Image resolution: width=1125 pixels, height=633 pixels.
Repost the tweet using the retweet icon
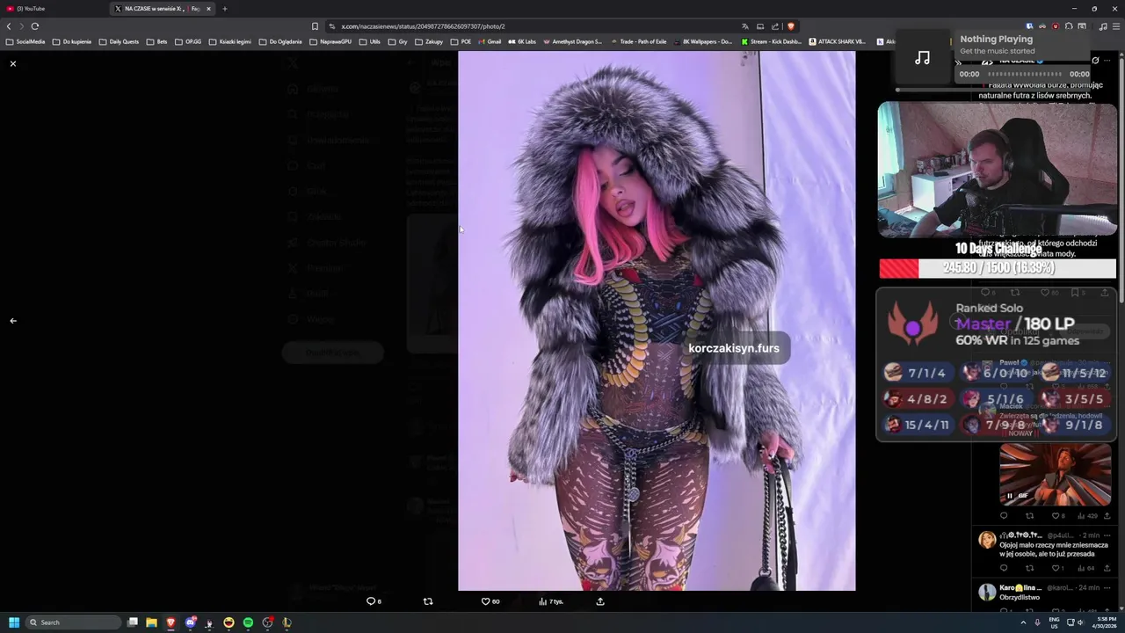click(428, 601)
